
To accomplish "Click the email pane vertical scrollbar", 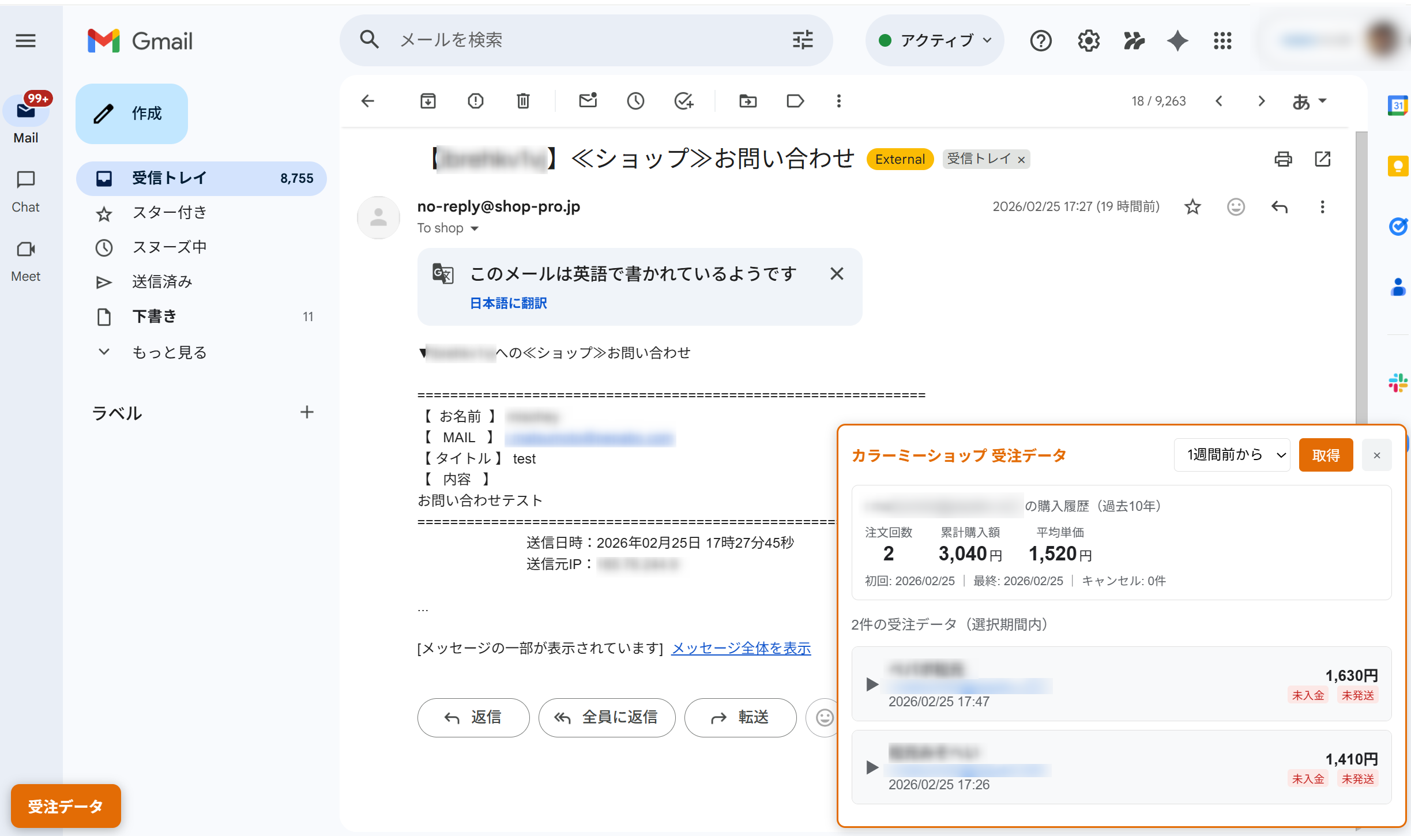I will (x=1361, y=277).
